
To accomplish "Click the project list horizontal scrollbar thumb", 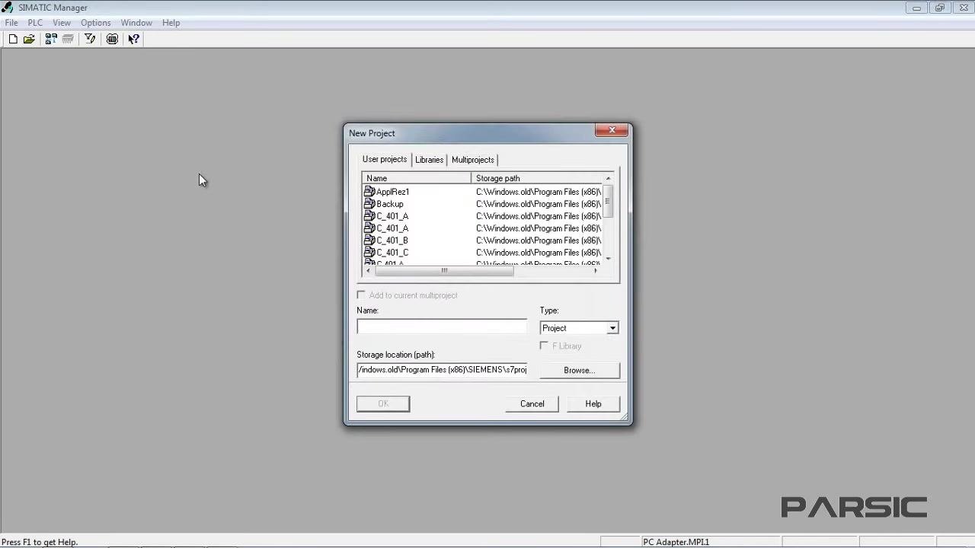I will tap(444, 270).
